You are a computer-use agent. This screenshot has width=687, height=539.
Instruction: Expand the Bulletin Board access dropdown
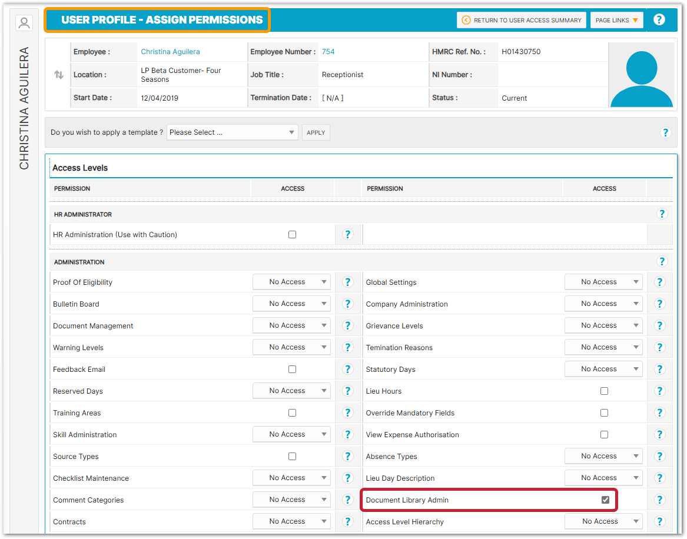point(291,304)
